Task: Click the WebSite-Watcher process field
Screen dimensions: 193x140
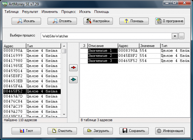Action: (x=106, y=36)
